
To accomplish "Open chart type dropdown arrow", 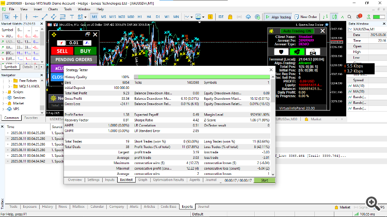I will 191,17.
